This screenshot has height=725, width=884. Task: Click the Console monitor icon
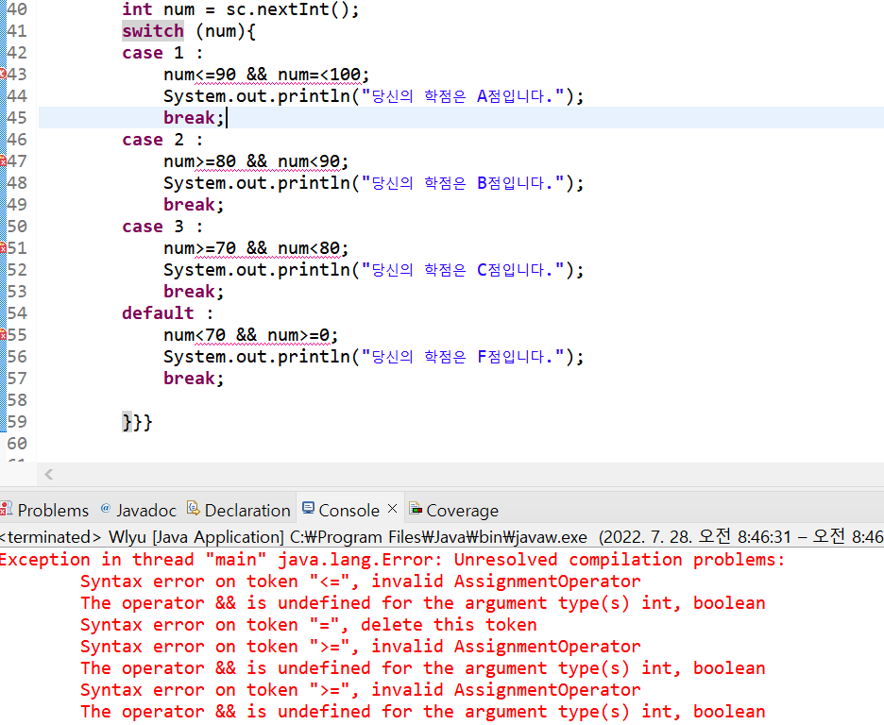click(x=308, y=508)
